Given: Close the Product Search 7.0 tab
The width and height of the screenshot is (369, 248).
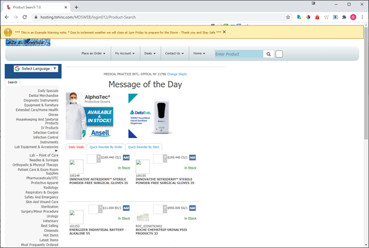Looking at the screenshot, I should pyautogui.click(x=65, y=7).
